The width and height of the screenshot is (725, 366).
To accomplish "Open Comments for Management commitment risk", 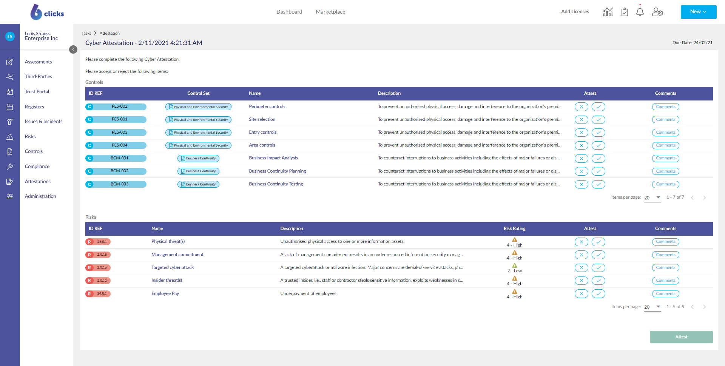I will point(666,255).
